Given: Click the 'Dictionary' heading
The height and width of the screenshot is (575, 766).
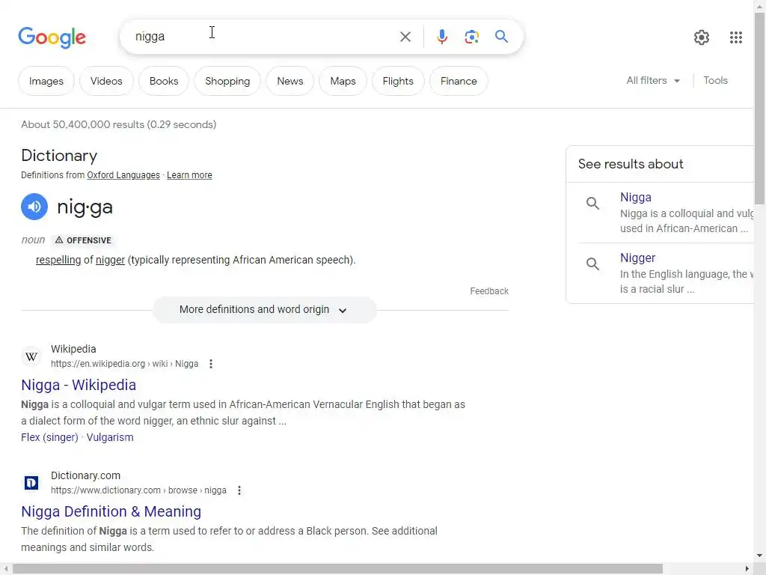Looking at the screenshot, I should (59, 156).
